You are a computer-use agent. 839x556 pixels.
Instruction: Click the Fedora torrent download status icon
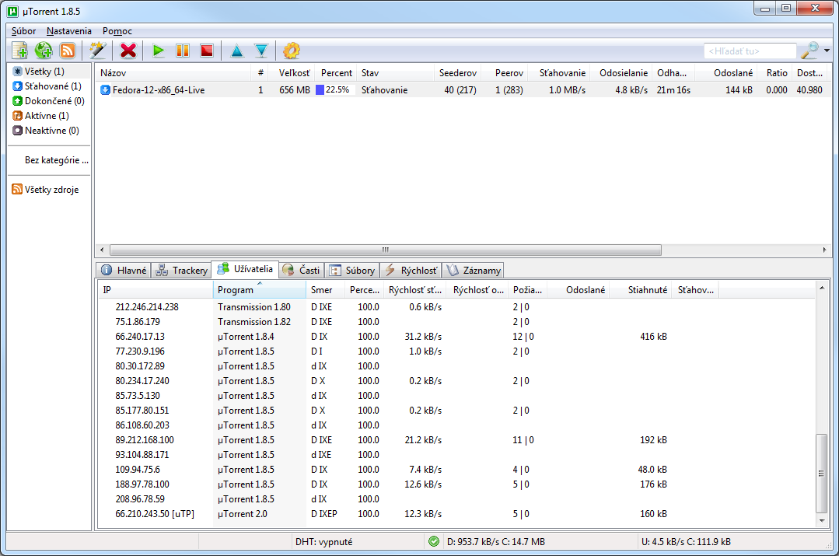tap(106, 90)
